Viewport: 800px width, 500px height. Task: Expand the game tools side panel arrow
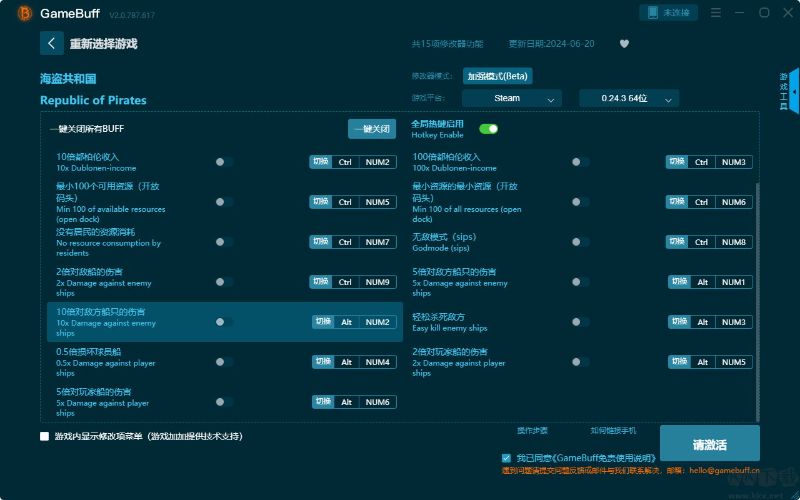point(794,92)
